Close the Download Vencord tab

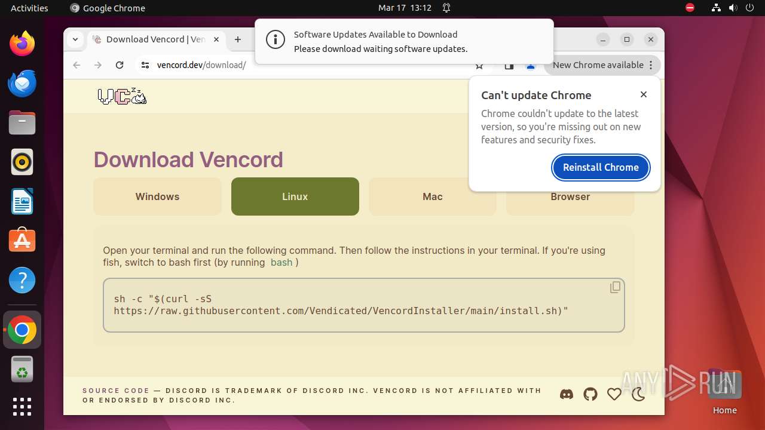[216, 39]
